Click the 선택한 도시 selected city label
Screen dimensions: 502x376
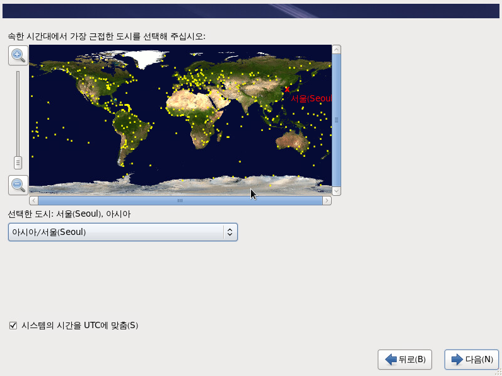(x=69, y=214)
